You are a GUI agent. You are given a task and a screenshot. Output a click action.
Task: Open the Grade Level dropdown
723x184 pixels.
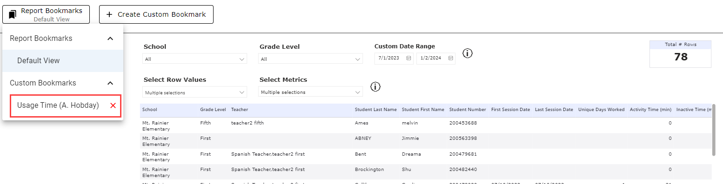coord(310,59)
